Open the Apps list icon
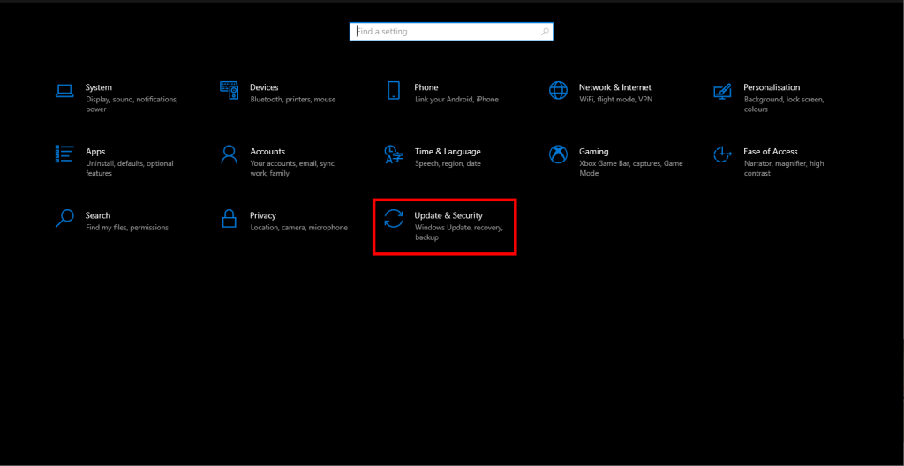The width and height of the screenshot is (904, 466). point(64,154)
